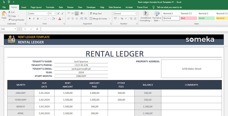228x116 pixels.
Task: Select the 221B Baker Street address cell
Action: [x=191, y=69]
